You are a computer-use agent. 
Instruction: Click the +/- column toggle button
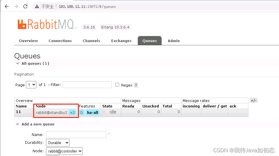coord(254,101)
